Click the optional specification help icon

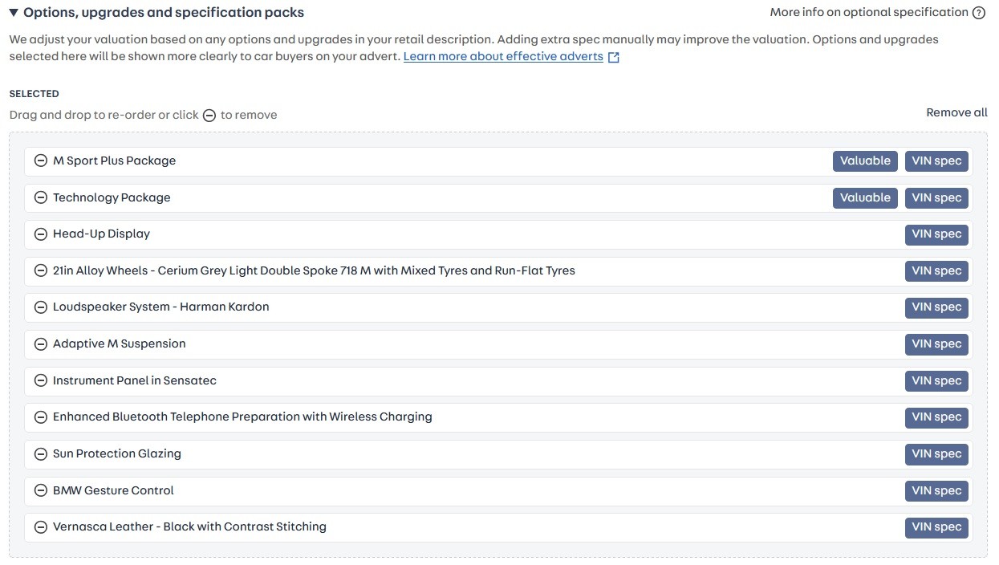pyautogui.click(x=978, y=13)
